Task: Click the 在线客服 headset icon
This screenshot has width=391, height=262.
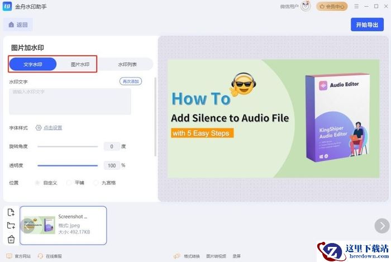Action: click(40, 256)
